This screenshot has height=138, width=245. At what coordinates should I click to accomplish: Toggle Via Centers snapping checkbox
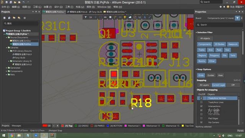(201, 122)
